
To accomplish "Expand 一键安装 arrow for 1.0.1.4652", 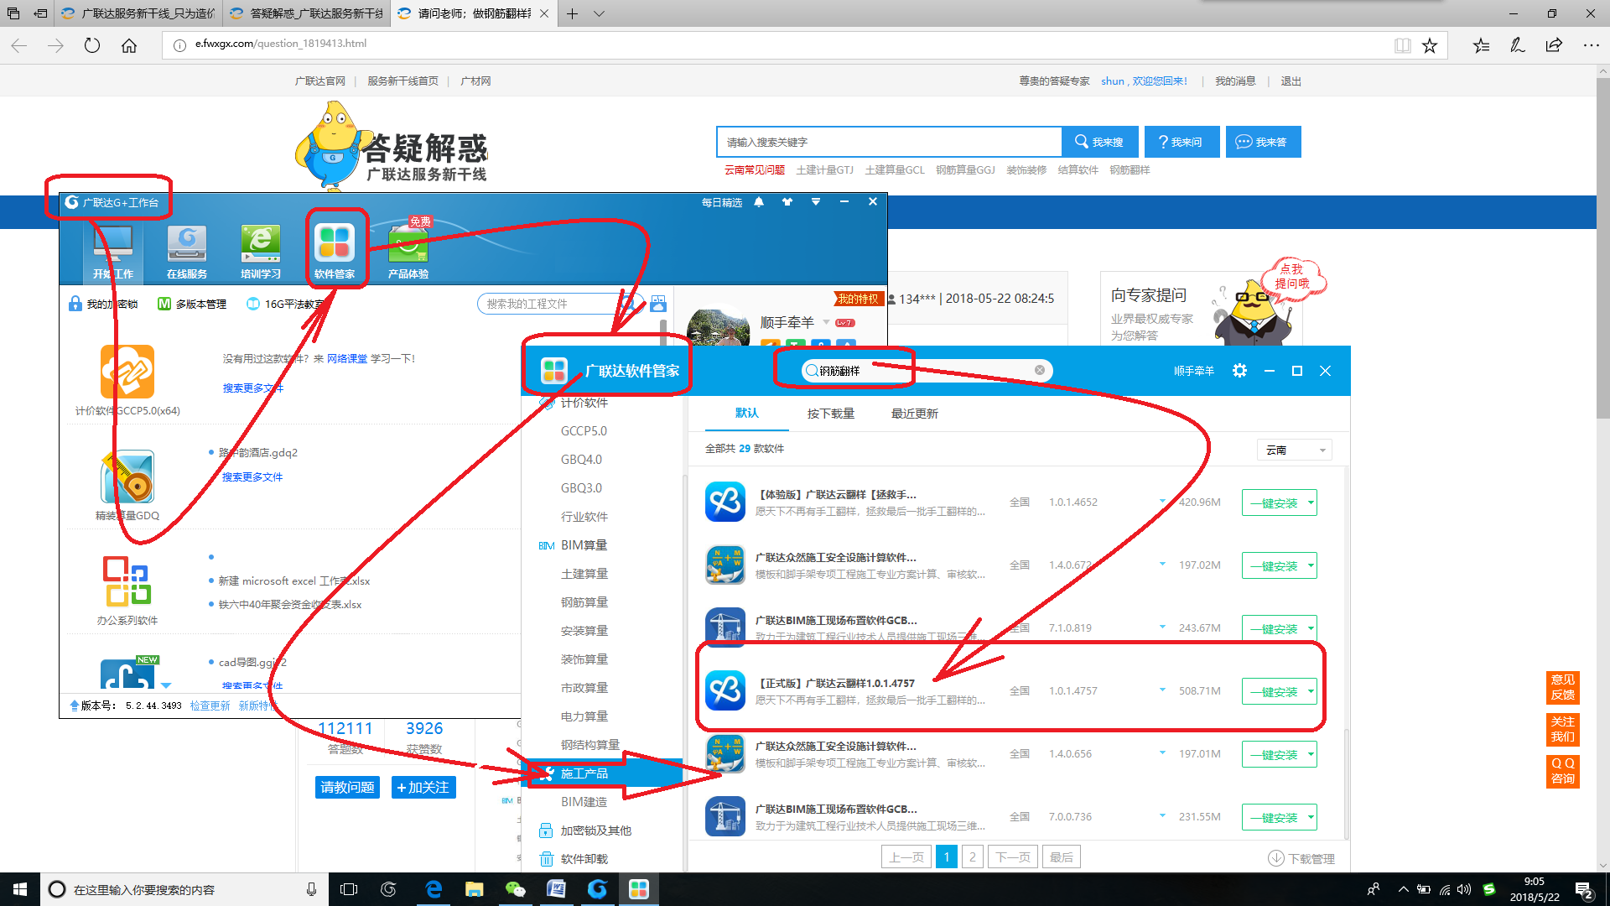I will coord(1311,502).
